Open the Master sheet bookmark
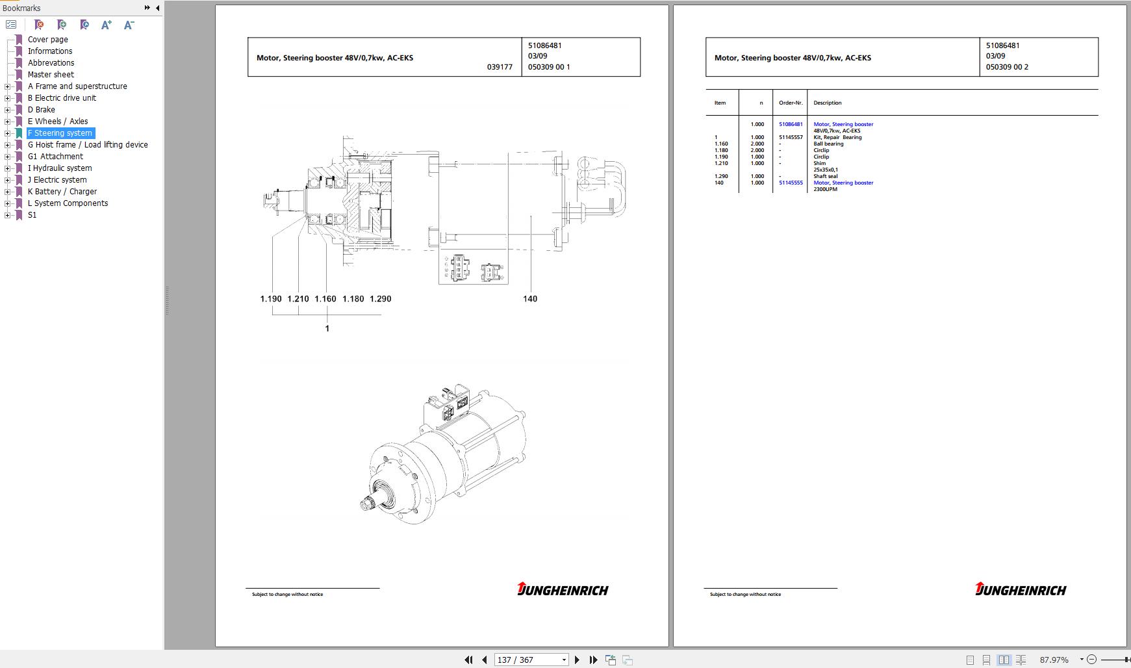This screenshot has width=1131, height=668. pyautogui.click(x=51, y=75)
